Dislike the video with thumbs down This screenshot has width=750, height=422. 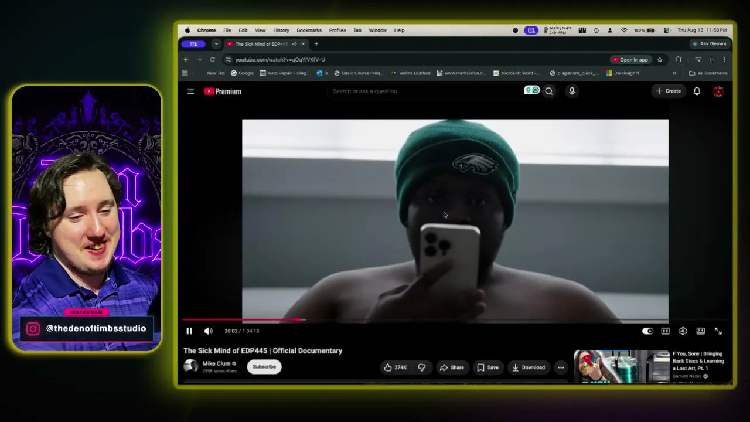[x=422, y=367]
